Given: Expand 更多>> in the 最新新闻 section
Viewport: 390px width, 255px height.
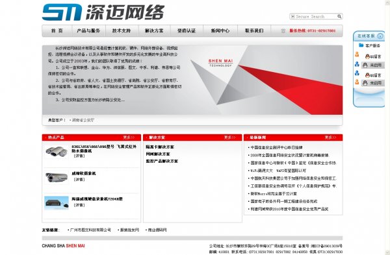Looking at the screenshot, I should (x=330, y=138).
